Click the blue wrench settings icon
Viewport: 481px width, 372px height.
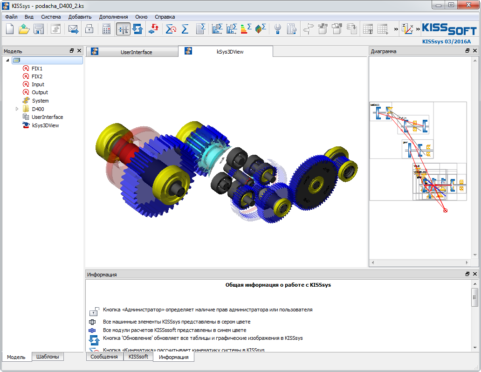point(278,29)
